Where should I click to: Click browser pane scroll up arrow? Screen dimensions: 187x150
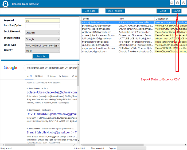(x=78, y=65)
